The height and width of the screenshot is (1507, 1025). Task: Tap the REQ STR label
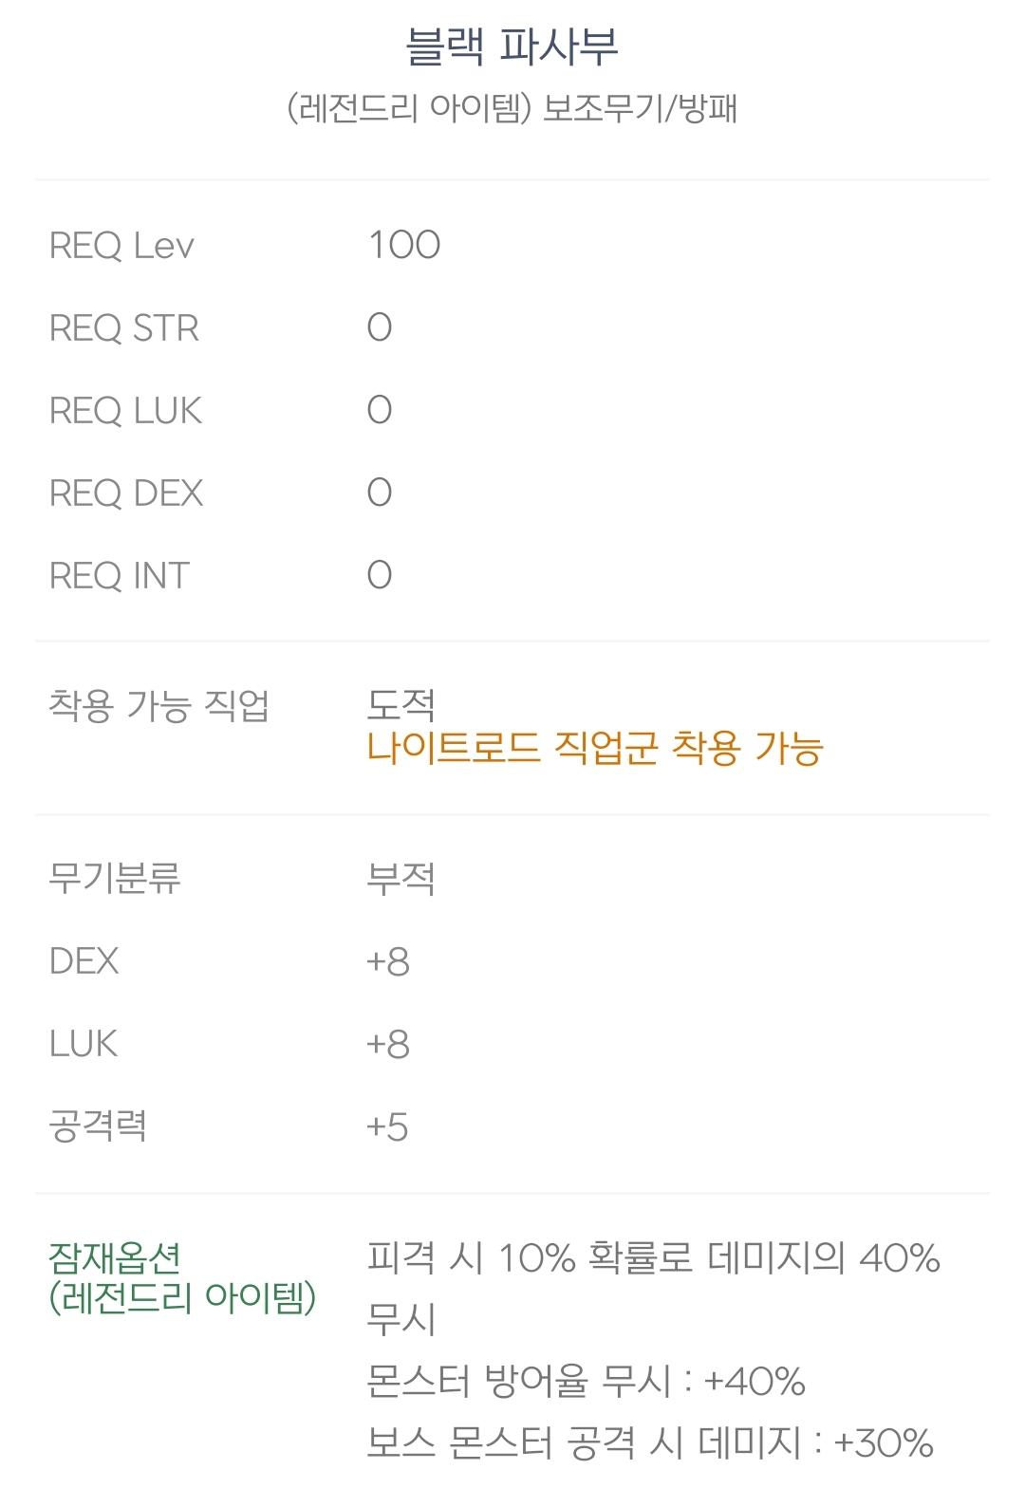pyautogui.click(x=124, y=328)
